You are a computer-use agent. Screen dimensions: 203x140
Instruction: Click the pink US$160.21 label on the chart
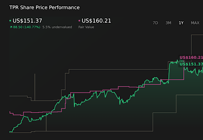[x=191, y=58]
